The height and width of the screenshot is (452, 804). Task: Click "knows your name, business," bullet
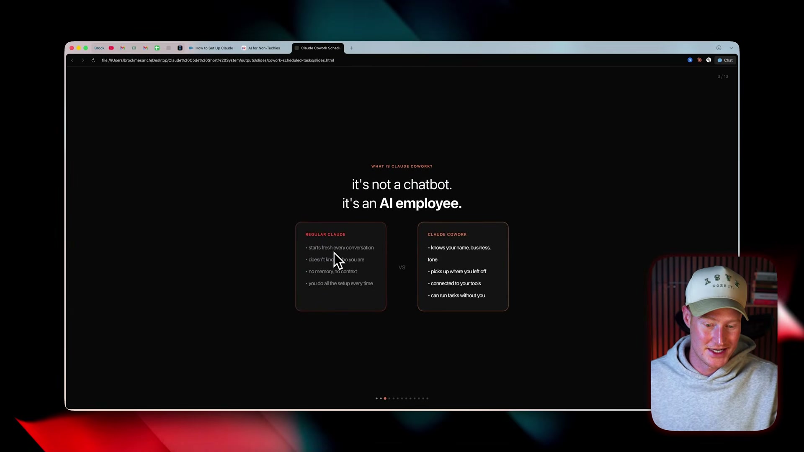click(x=459, y=248)
